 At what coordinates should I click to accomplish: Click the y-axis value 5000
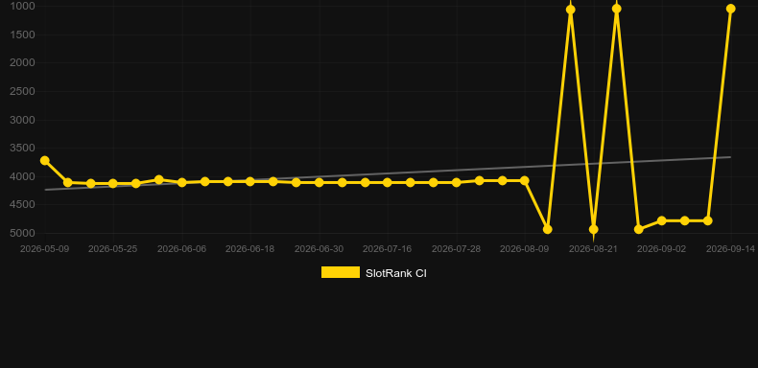click(22, 233)
